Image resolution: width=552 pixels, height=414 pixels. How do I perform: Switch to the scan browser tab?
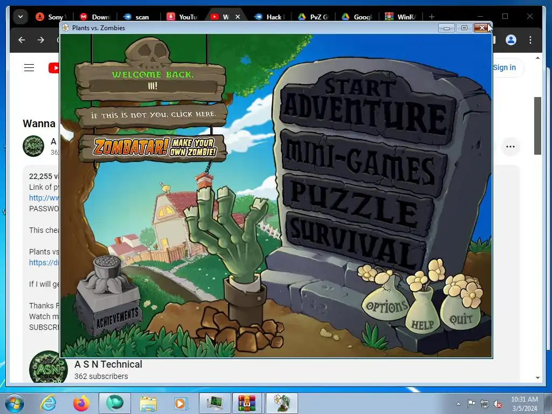click(x=139, y=17)
